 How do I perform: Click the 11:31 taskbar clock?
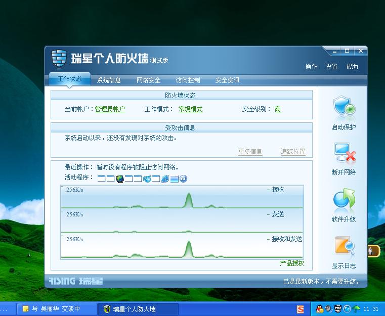(371, 309)
